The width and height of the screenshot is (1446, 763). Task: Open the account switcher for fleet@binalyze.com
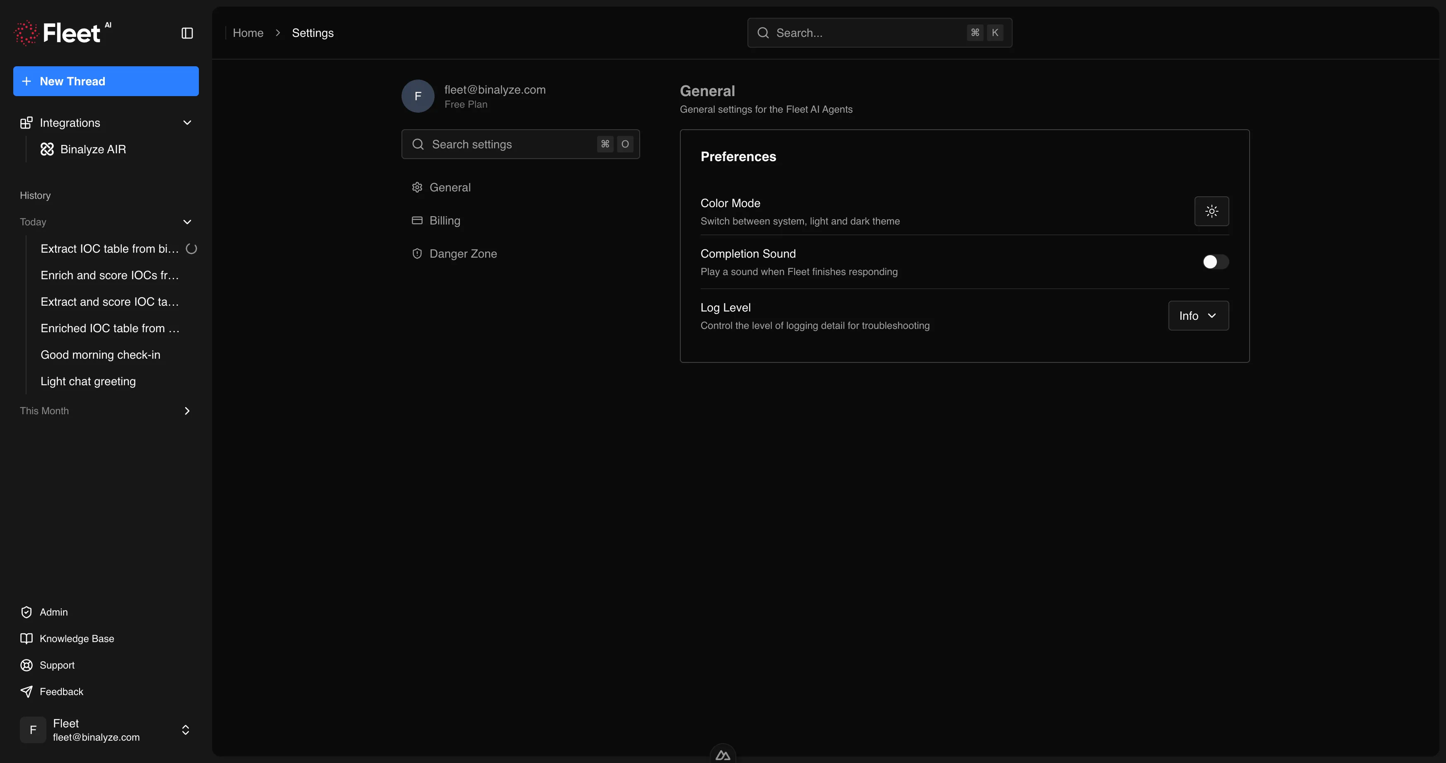coord(185,730)
